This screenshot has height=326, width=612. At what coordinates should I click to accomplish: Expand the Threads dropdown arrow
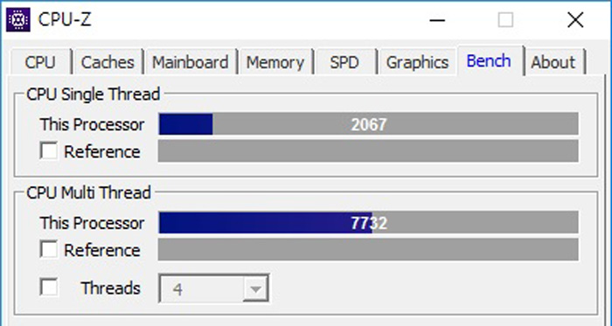[x=255, y=289]
